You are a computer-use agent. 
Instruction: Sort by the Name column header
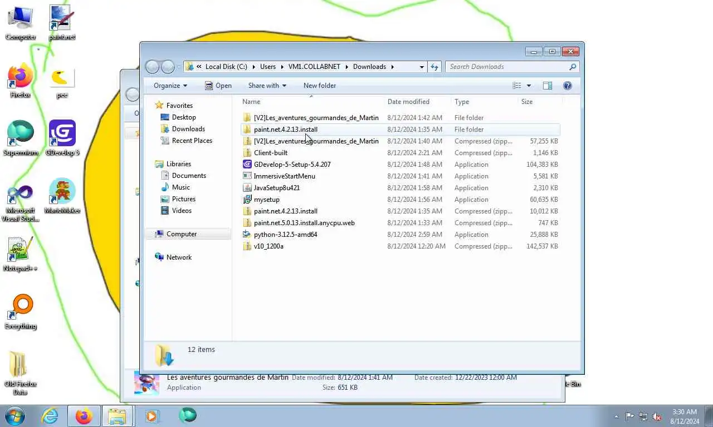[312, 102]
